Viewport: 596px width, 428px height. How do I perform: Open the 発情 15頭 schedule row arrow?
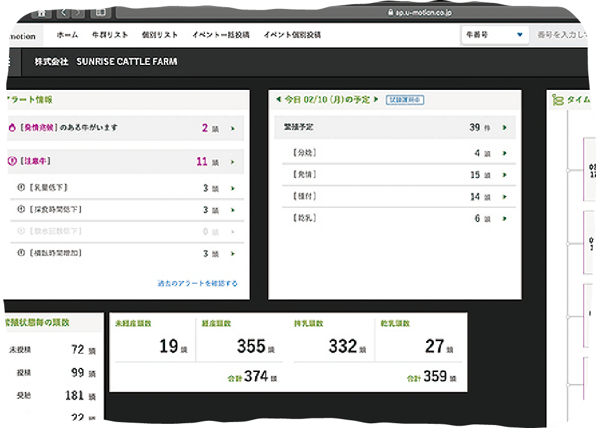504,175
